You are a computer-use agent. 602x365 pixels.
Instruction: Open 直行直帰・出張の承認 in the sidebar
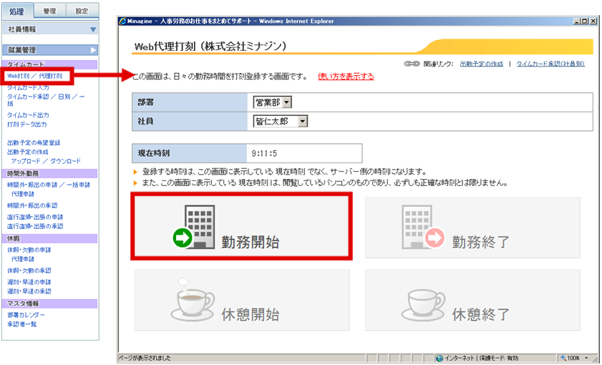tap(35, 226)
